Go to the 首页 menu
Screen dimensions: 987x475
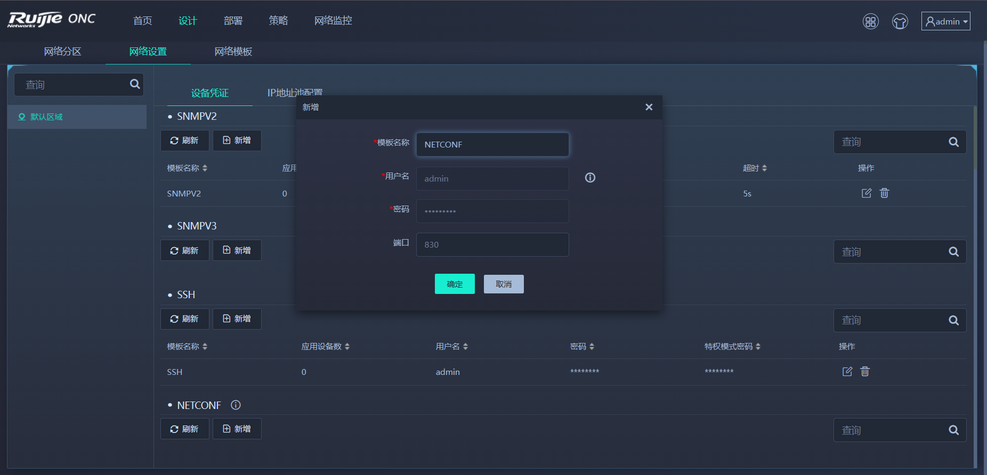pos(142,21)
